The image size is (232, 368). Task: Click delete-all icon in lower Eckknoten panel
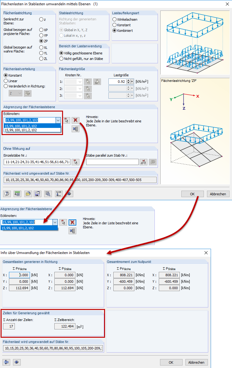[x=72, y=231]
